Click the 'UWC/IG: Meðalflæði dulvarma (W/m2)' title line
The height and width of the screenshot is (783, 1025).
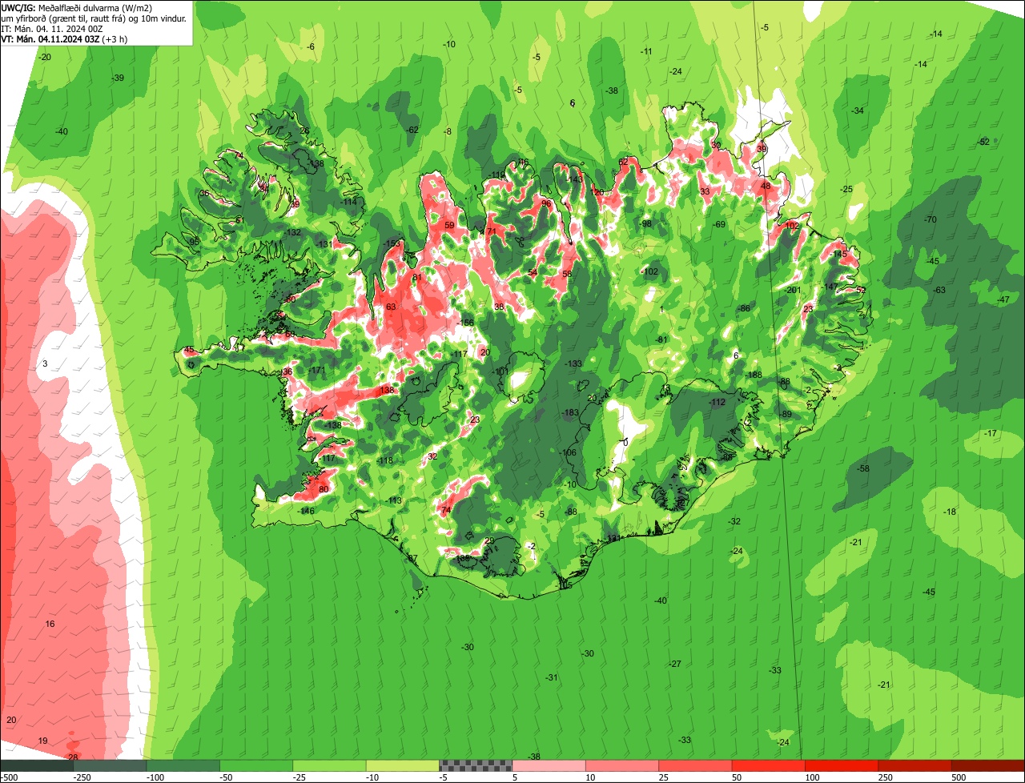tap(77, 7)
